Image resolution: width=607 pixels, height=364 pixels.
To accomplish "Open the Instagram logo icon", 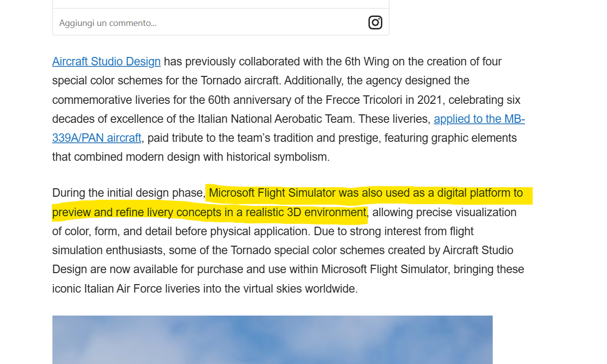I will tap(375, 22).
